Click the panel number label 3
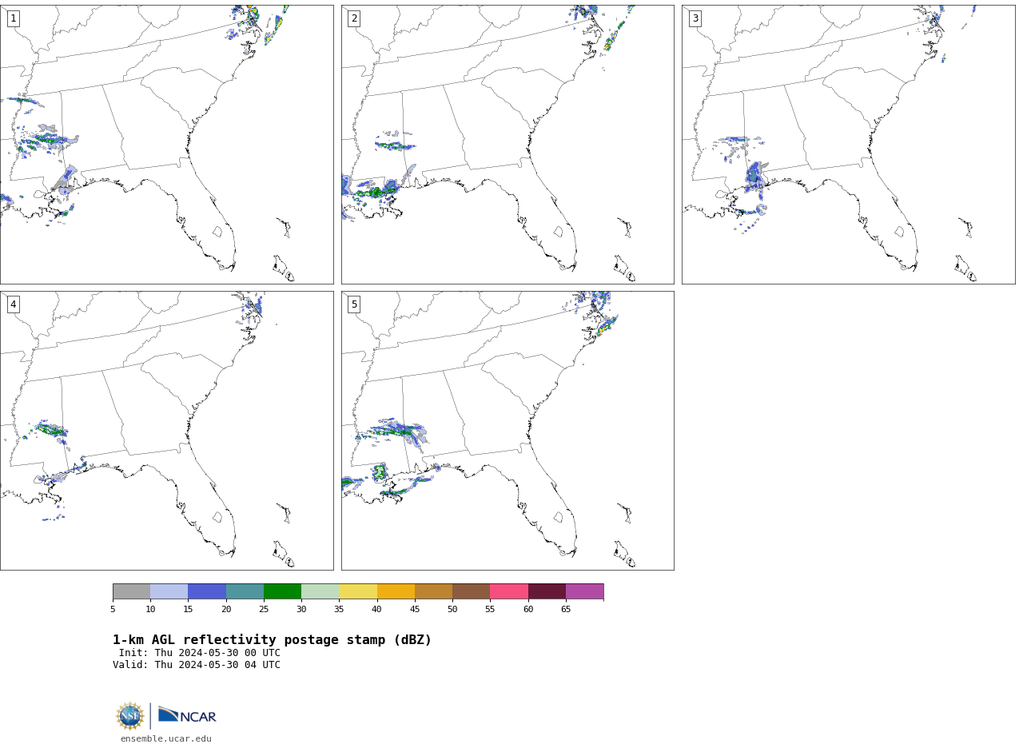This screenshot has height=748, width=1023. 695,18
